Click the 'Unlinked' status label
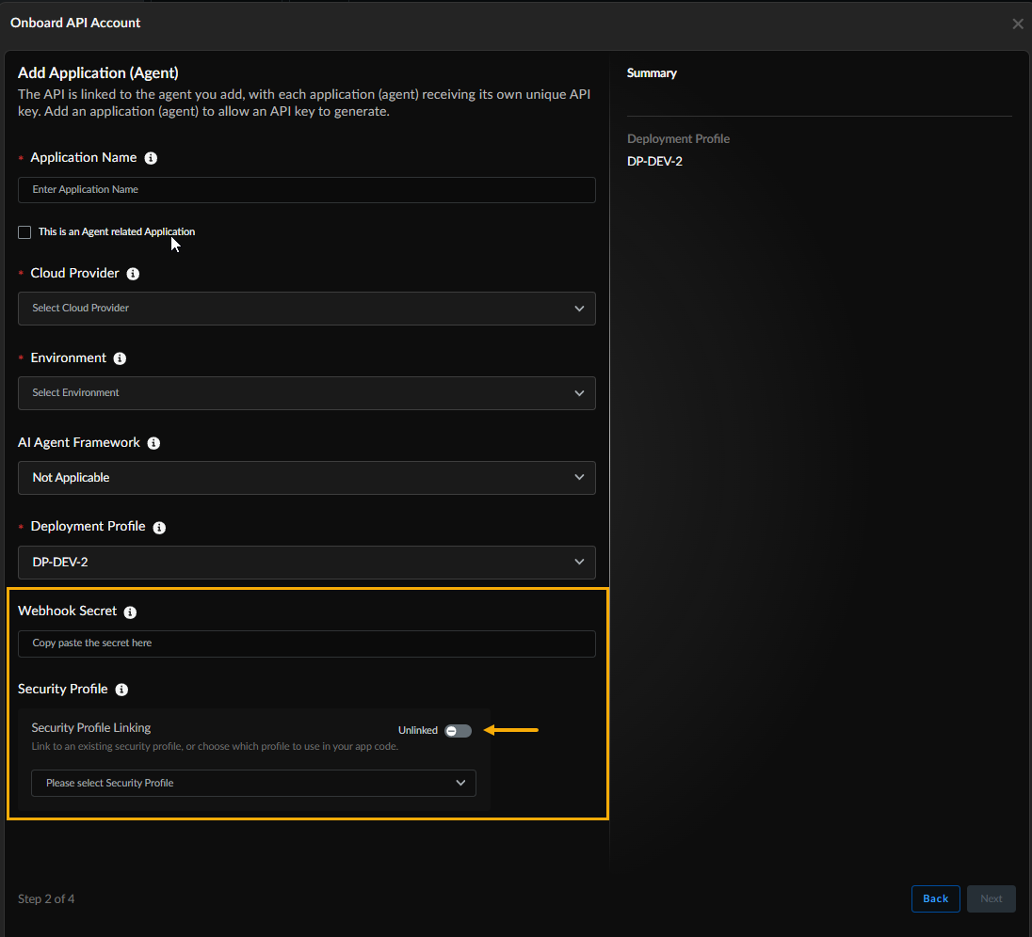The height and width of the screenshot is (937, 1032). tap(418, 731)
